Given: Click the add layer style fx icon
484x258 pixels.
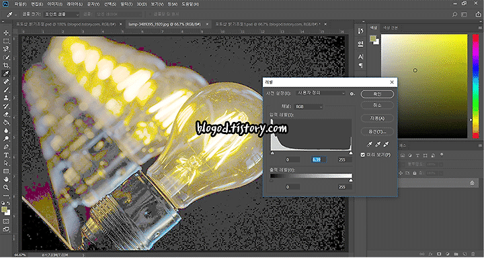Looking at the screenshot, I should pyautogui.click(x=430, y=254).
